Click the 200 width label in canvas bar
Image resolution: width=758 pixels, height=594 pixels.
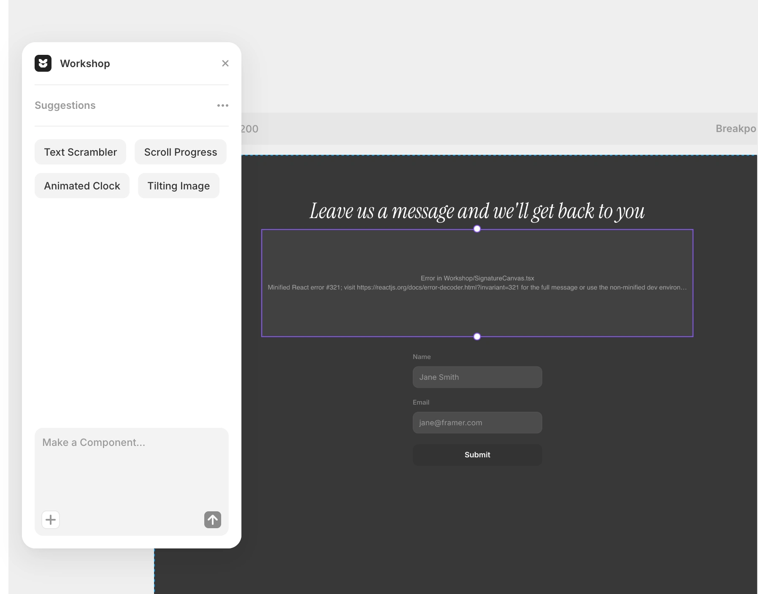(x=249, y=129)
